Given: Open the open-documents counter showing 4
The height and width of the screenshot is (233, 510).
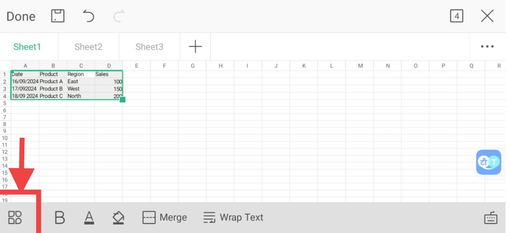Looking at the screenshot, I should [x=457, y=16].
